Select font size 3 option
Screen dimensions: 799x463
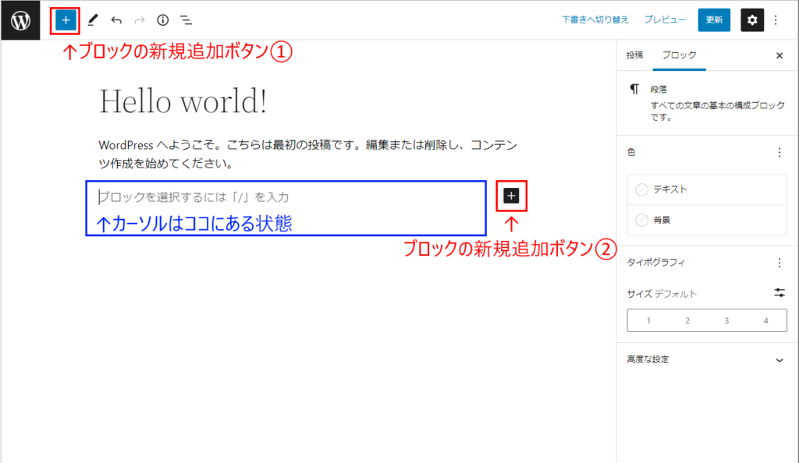(726, 320)
